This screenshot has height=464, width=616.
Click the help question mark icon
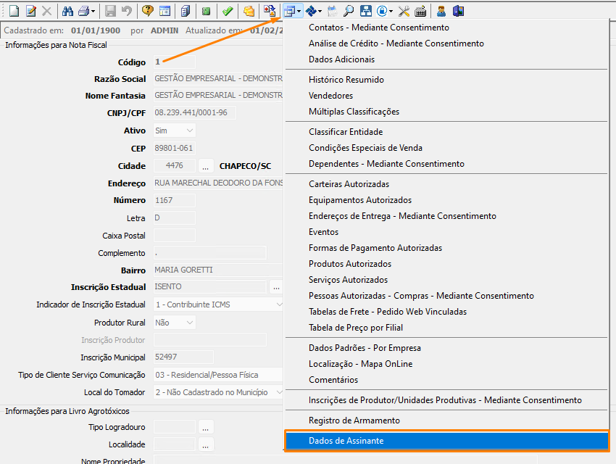click(148, 11)
